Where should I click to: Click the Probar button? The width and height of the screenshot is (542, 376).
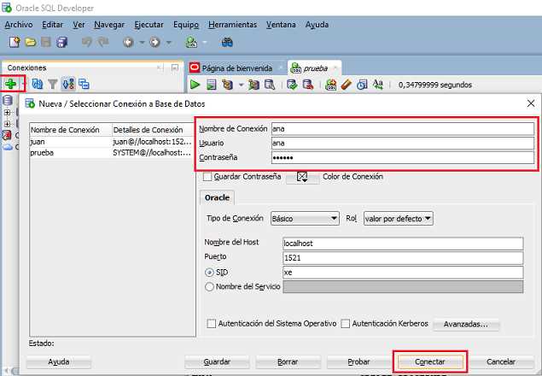tap(358, 361)
